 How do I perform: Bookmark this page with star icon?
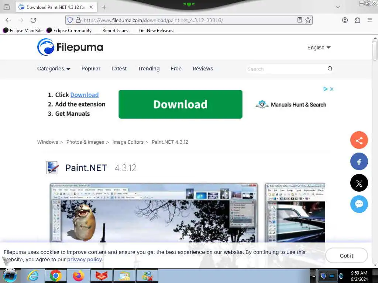click(x=308, y=20)
